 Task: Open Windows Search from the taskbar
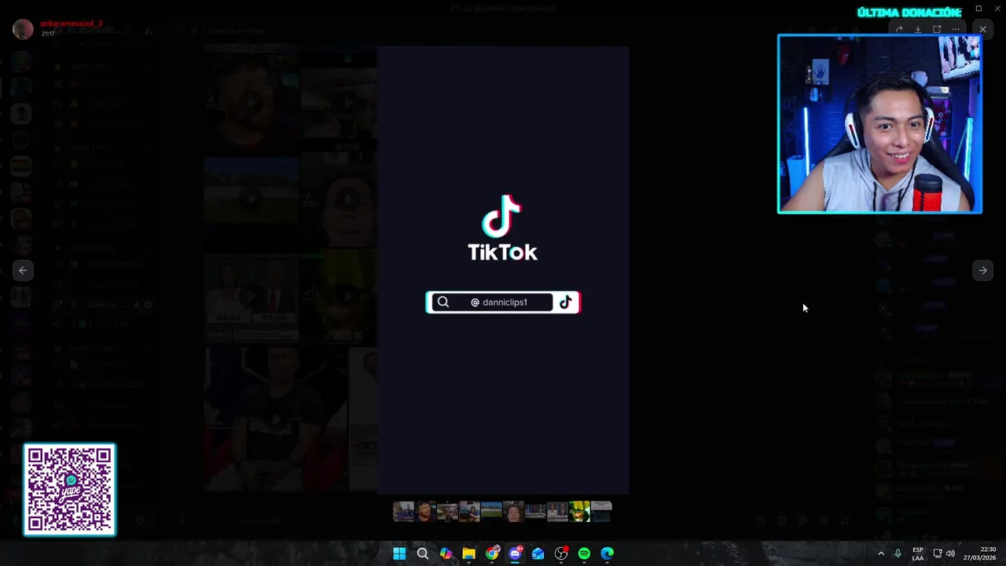[x=422, y=553]
